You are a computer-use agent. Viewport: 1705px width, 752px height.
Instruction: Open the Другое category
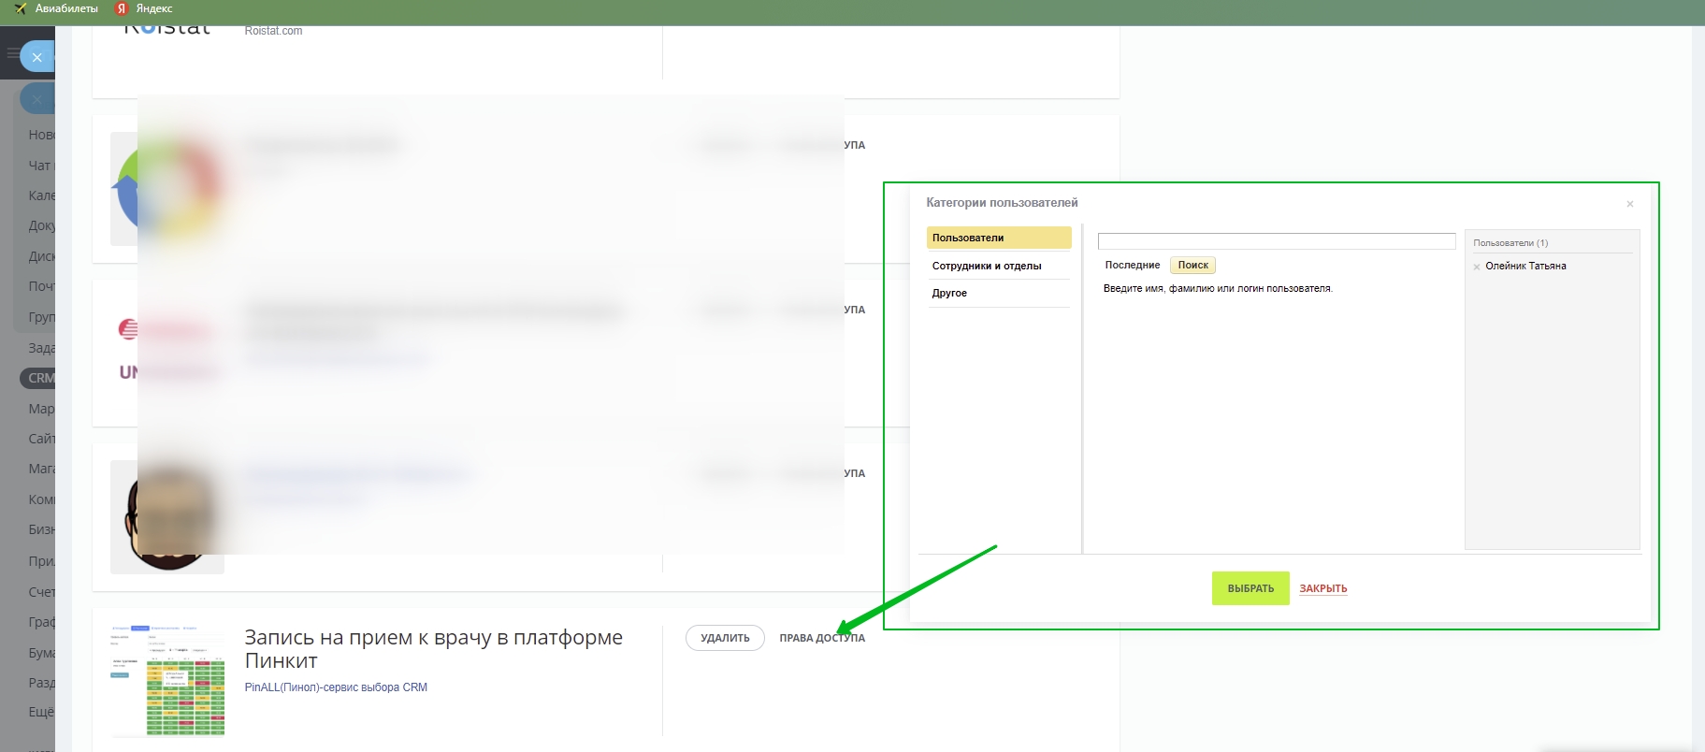point(949,293)
